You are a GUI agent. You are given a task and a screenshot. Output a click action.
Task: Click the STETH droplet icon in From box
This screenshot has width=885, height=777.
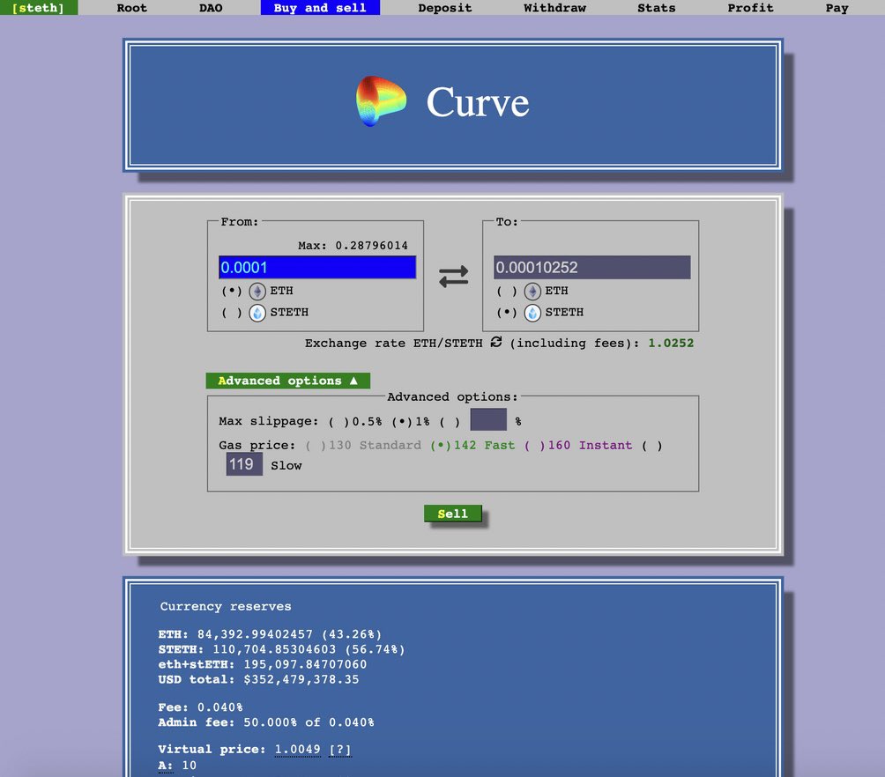tap(257, 313)
